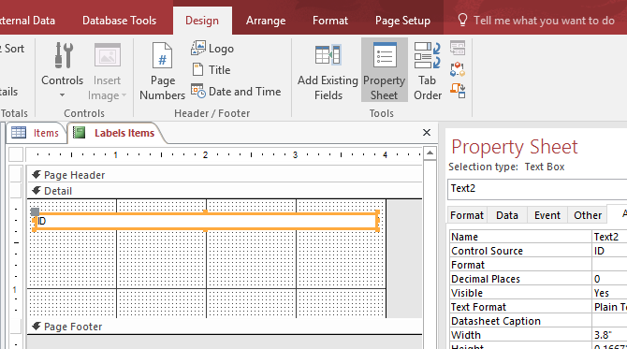
Task: Click the Control Source property label
Action: [x=487, y=251]
